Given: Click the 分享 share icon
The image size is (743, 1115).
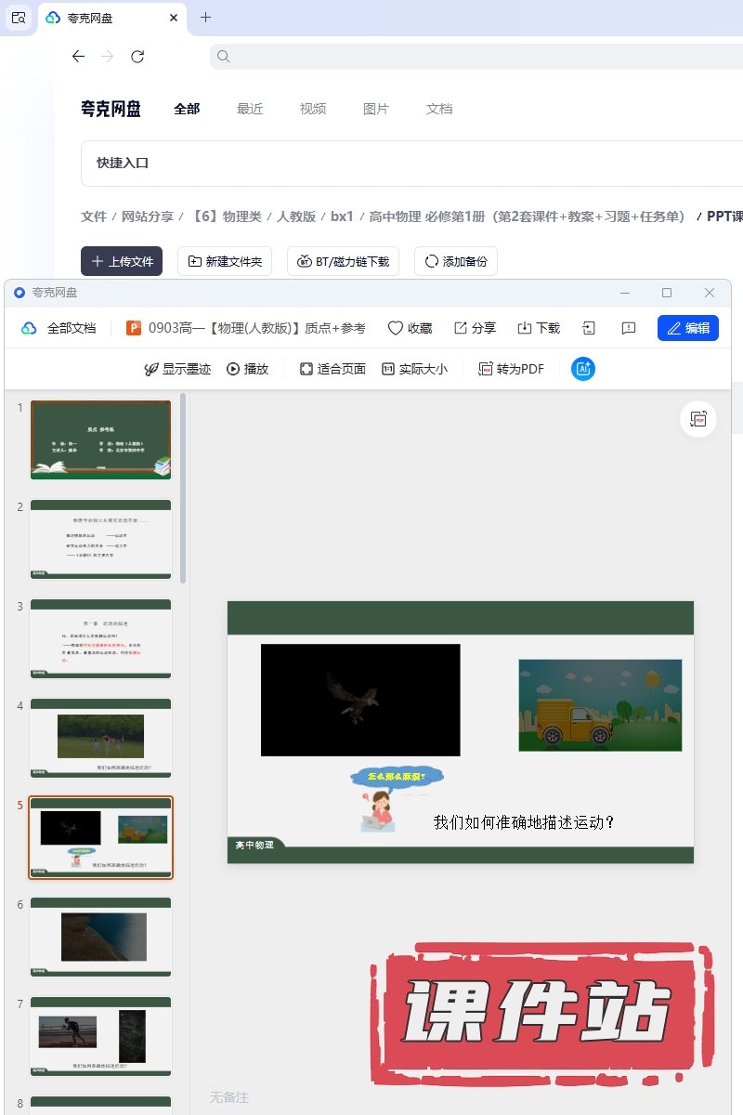Looking at the screenshot, I should (x=461, y=328).
